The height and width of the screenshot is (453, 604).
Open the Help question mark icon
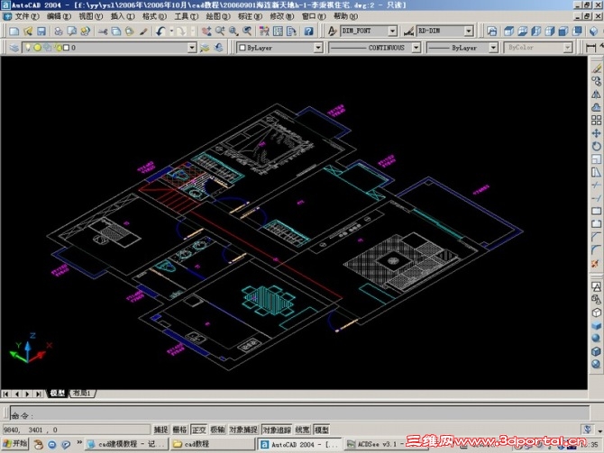pyautogui.click(x=308, y=32)
